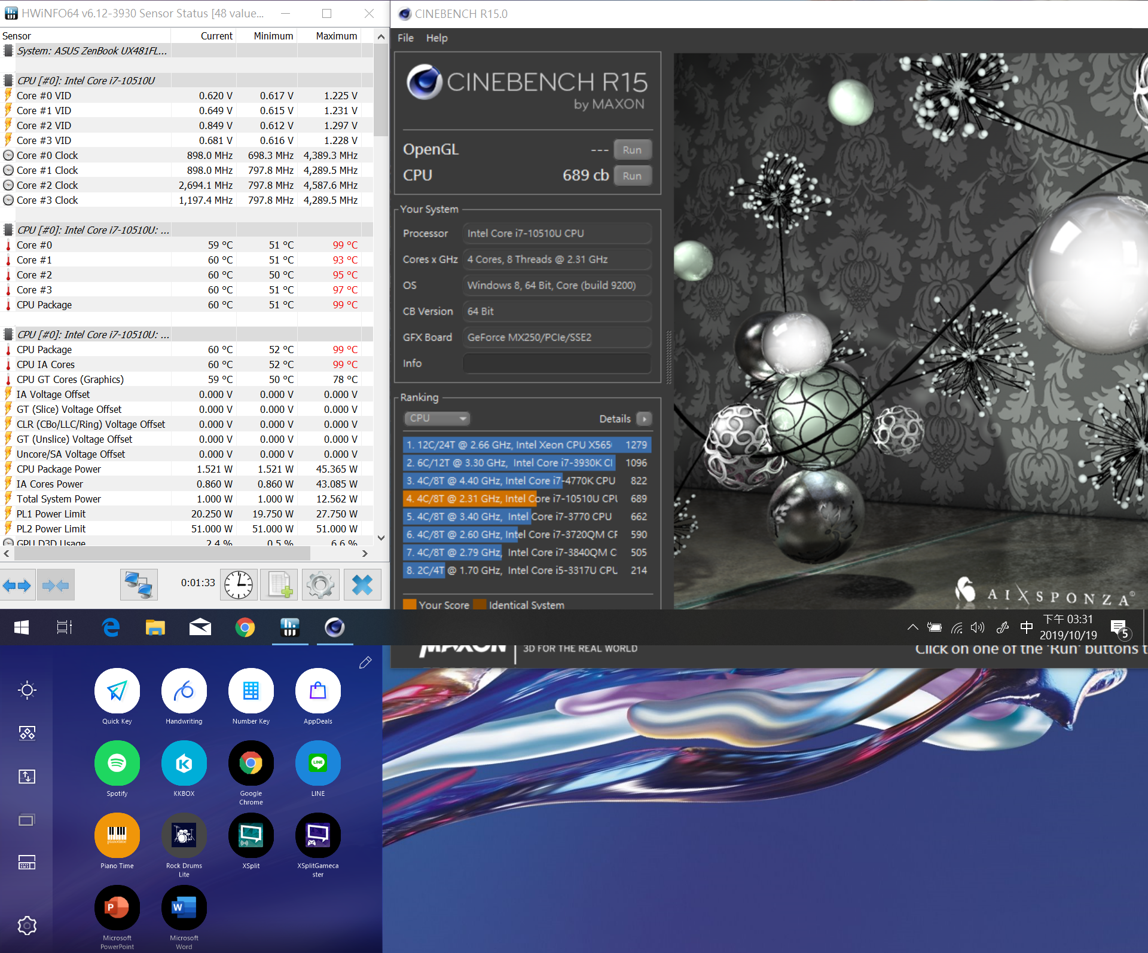Open Rock Drums Lite app
This screenshot has width=1148, height=953.
(x=184, y=835)
